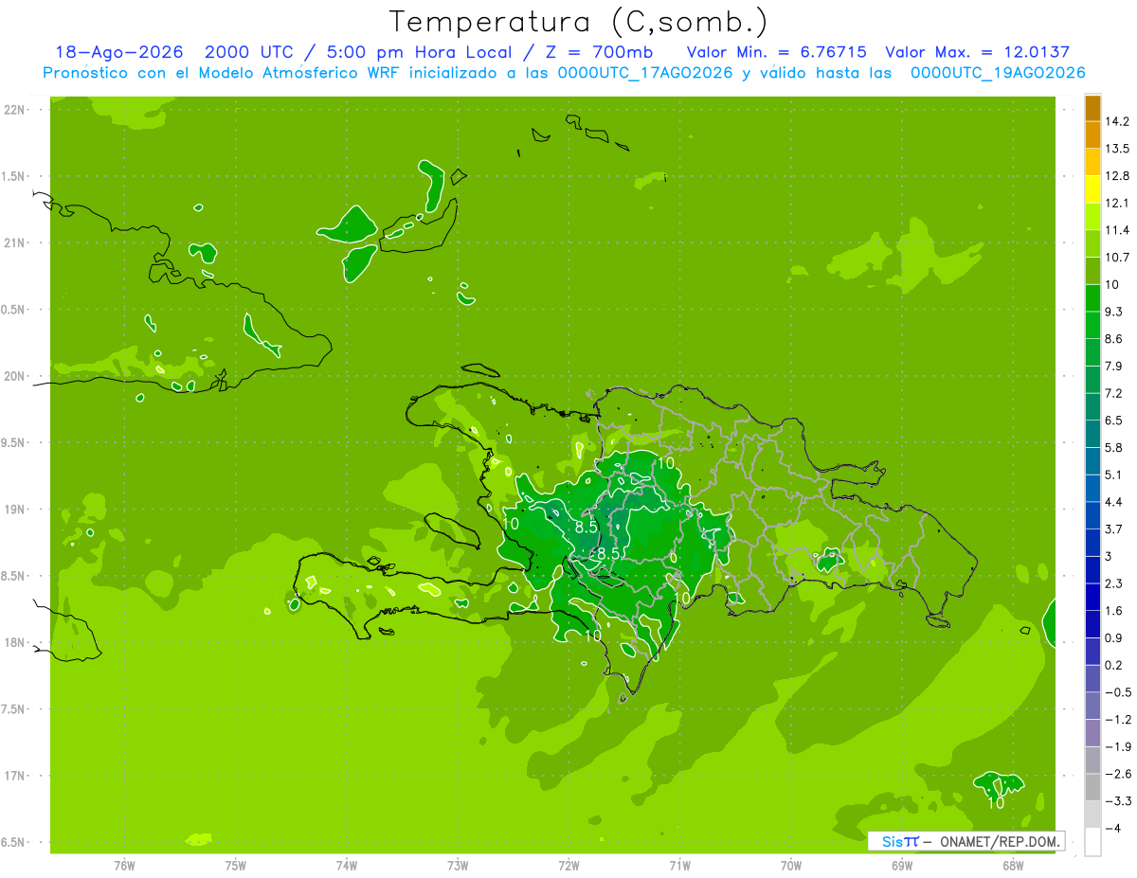Click the colorbar value "14.2"
Screen dimensions: 1137x878
(x=1119, y=121)
